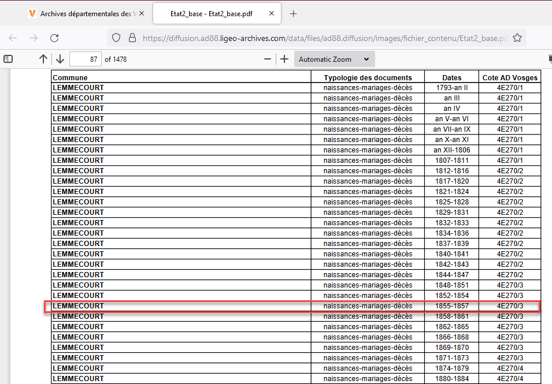
Task: Reload the current page
Action: tap(54, 38)
